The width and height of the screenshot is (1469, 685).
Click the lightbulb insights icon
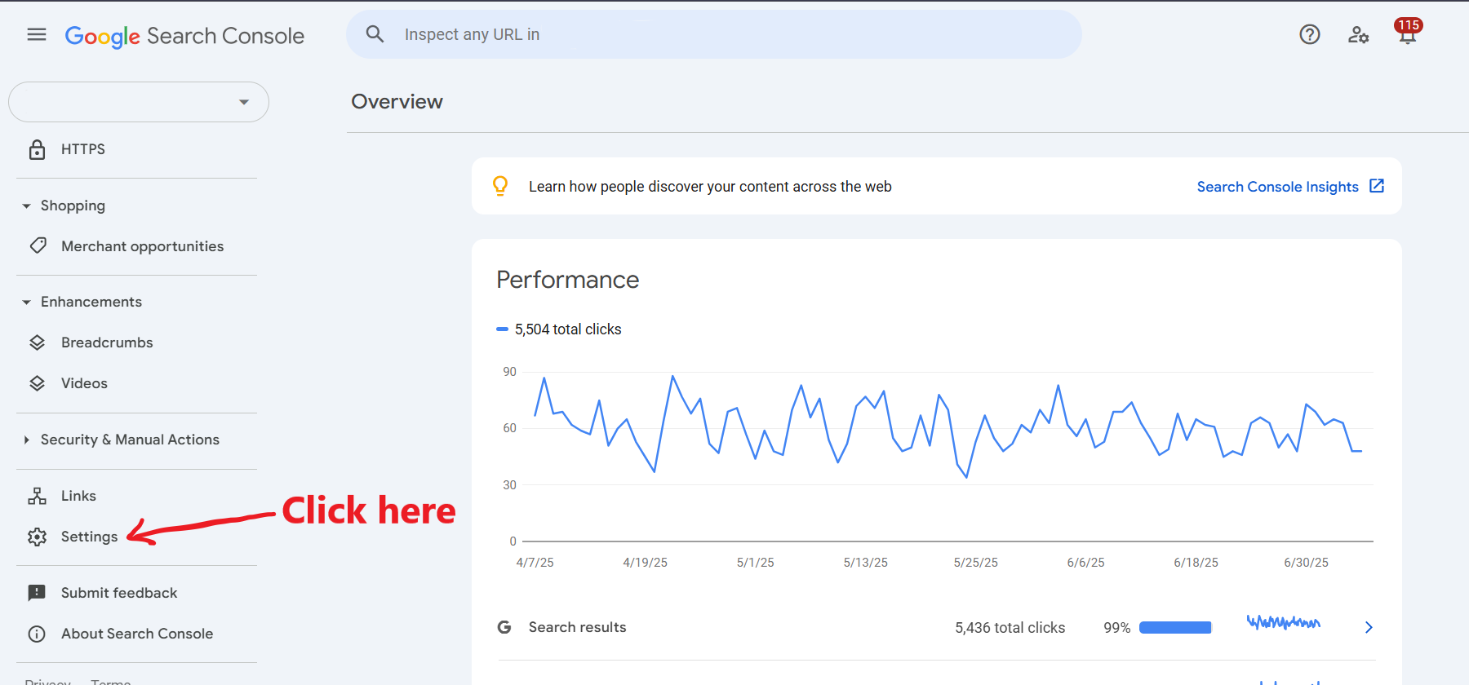click(500, 186)
